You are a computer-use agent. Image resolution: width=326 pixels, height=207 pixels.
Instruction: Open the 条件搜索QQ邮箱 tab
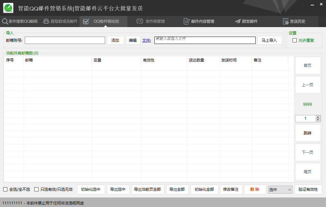point(20,21)
